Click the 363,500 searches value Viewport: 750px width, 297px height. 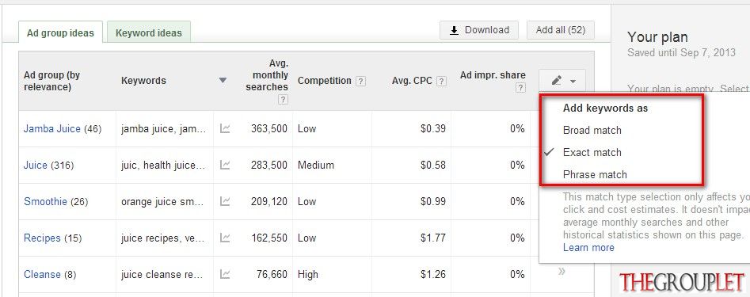tap(268, 128)
